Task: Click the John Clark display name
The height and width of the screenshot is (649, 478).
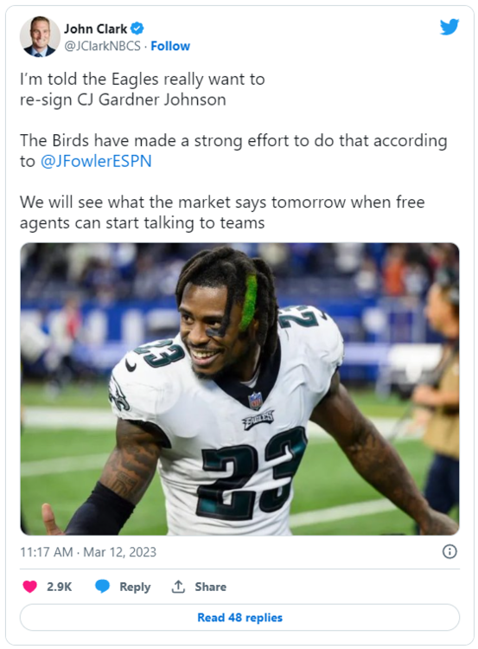Action: [x=96, y=29]
